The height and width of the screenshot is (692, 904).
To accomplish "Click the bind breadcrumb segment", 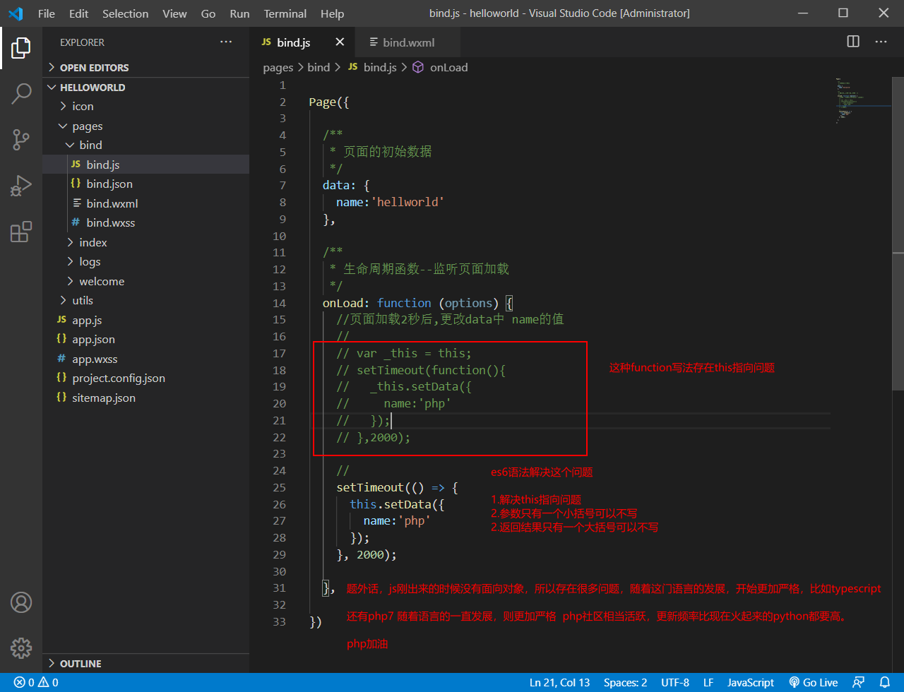I will point(319,67).
